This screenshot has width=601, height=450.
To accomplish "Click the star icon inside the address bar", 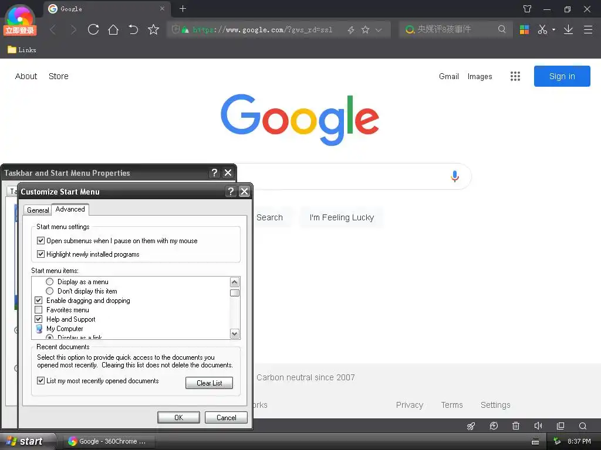I will pos(365,29).
